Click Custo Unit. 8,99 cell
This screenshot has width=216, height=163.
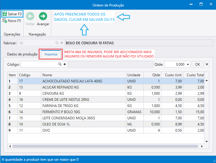[172, 124]
